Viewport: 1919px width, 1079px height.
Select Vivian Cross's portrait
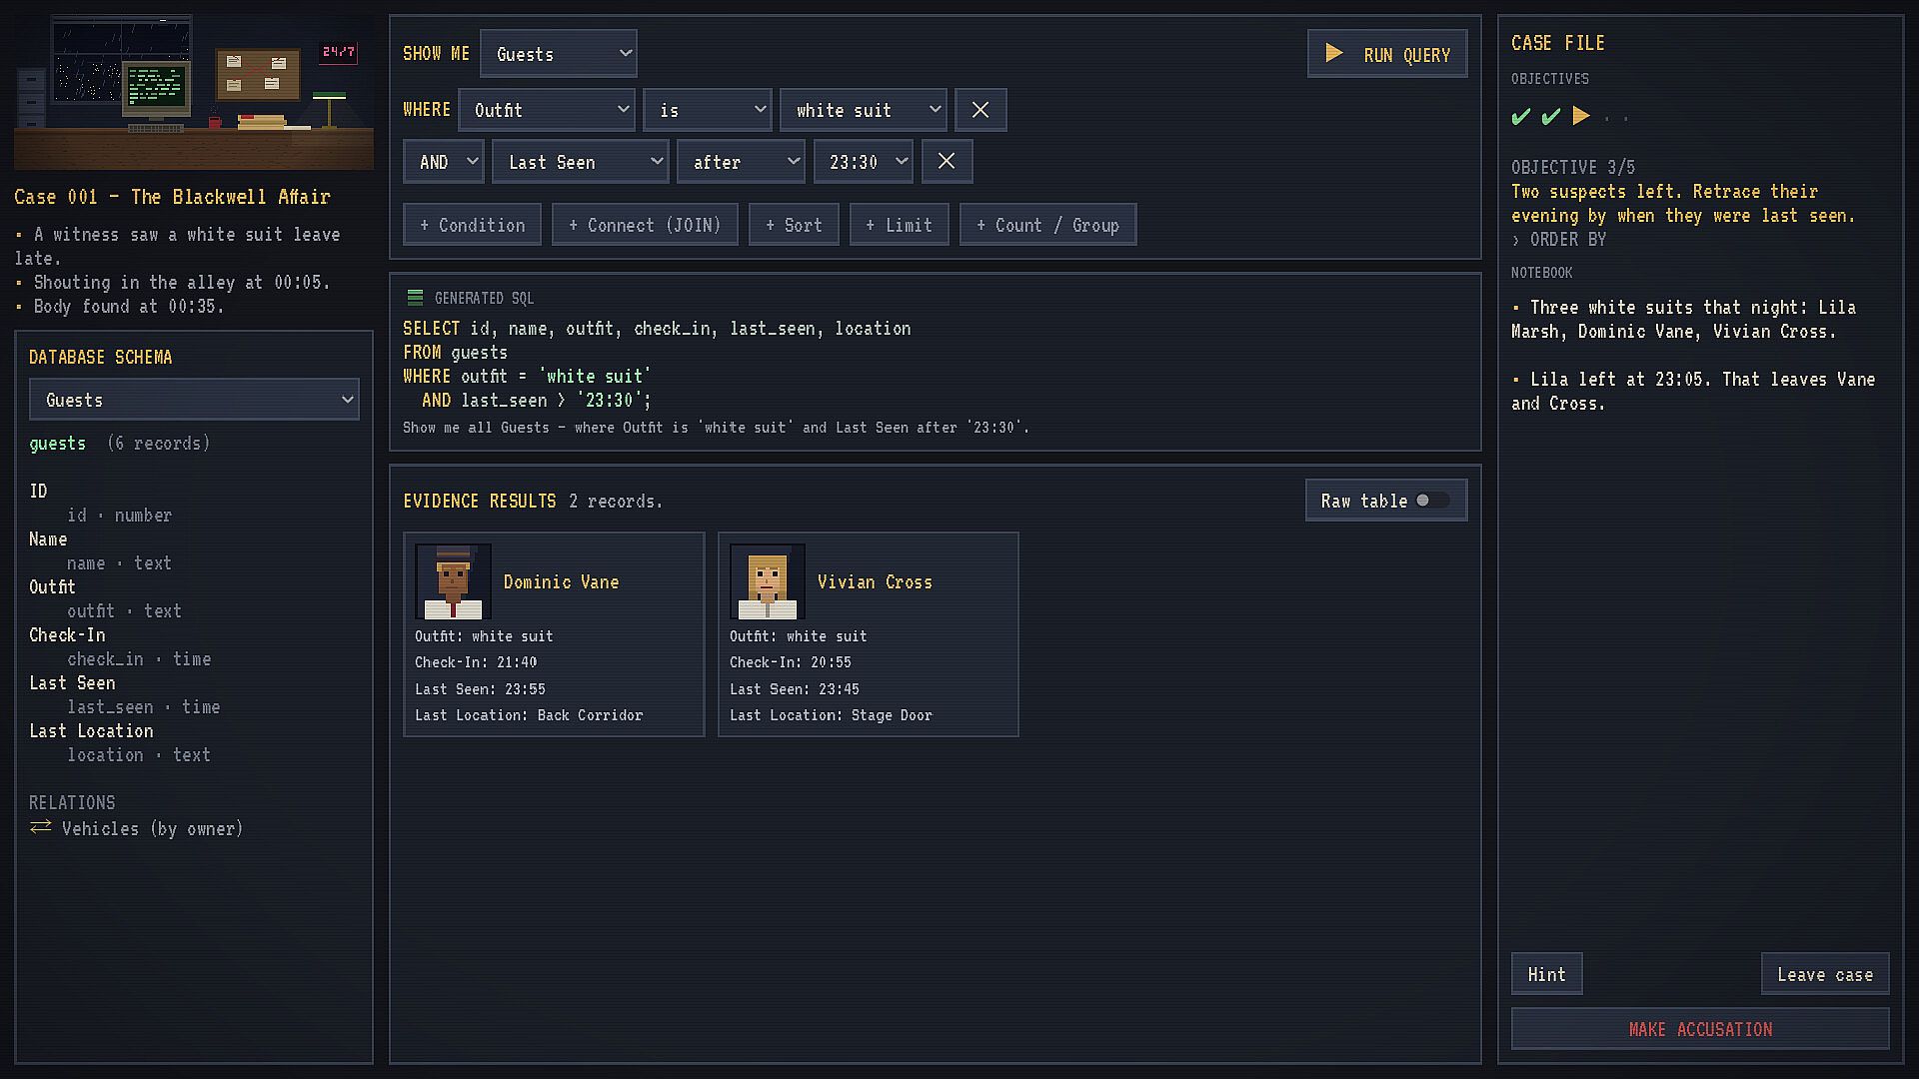click(767, 581)
